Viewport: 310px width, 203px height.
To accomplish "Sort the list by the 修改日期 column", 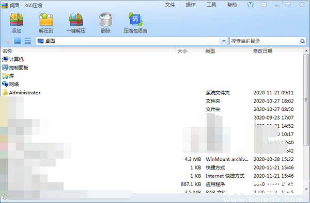I will (x=262, y=51).
